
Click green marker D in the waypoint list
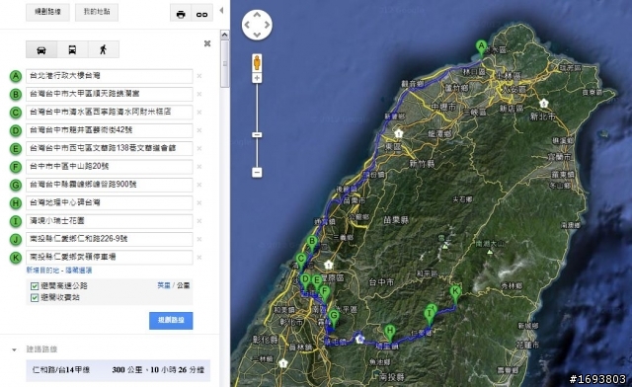point(16,130)
